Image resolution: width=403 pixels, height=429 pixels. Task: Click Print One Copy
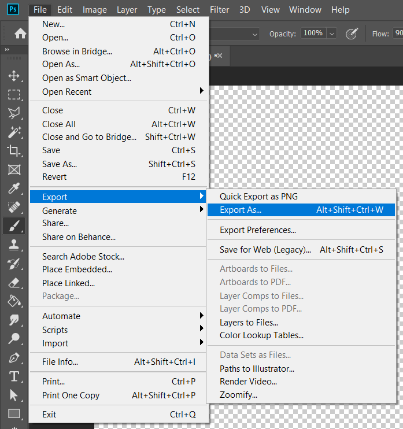tap(118, 395)
